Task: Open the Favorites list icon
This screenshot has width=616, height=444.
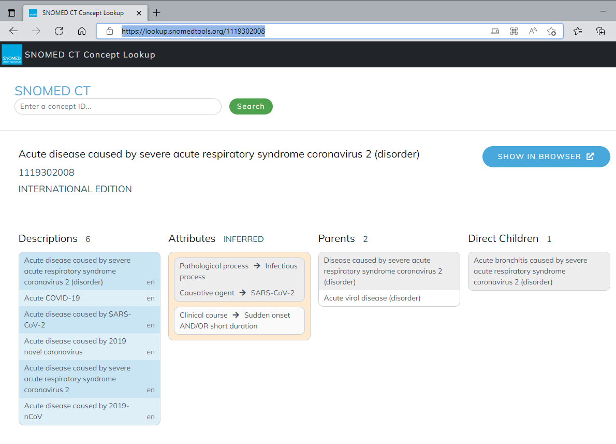Action: (x=578, y=31)
